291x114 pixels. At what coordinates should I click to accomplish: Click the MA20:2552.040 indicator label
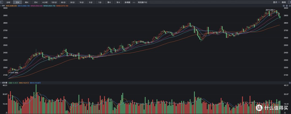coord(36,6)
